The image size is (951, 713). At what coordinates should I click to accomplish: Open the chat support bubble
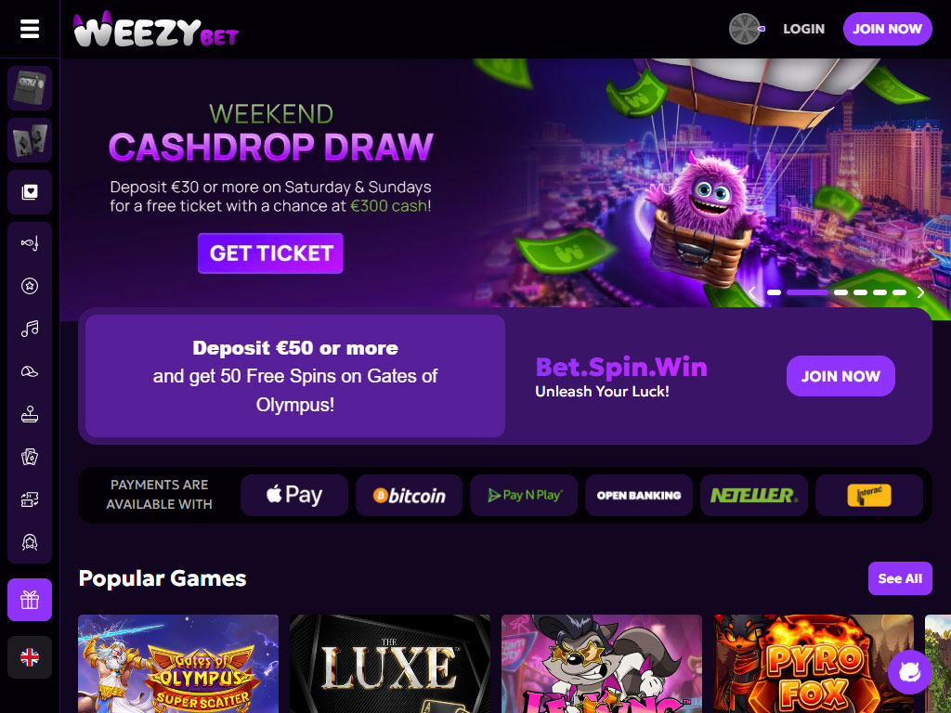click(x=910, y=672)
